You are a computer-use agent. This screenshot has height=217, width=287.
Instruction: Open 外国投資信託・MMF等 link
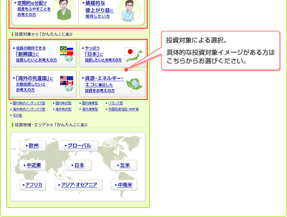pyautogui.click(x=123, y=110)
